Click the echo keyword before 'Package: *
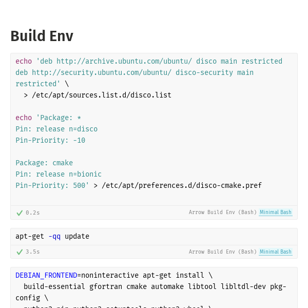 click(24, 118)
